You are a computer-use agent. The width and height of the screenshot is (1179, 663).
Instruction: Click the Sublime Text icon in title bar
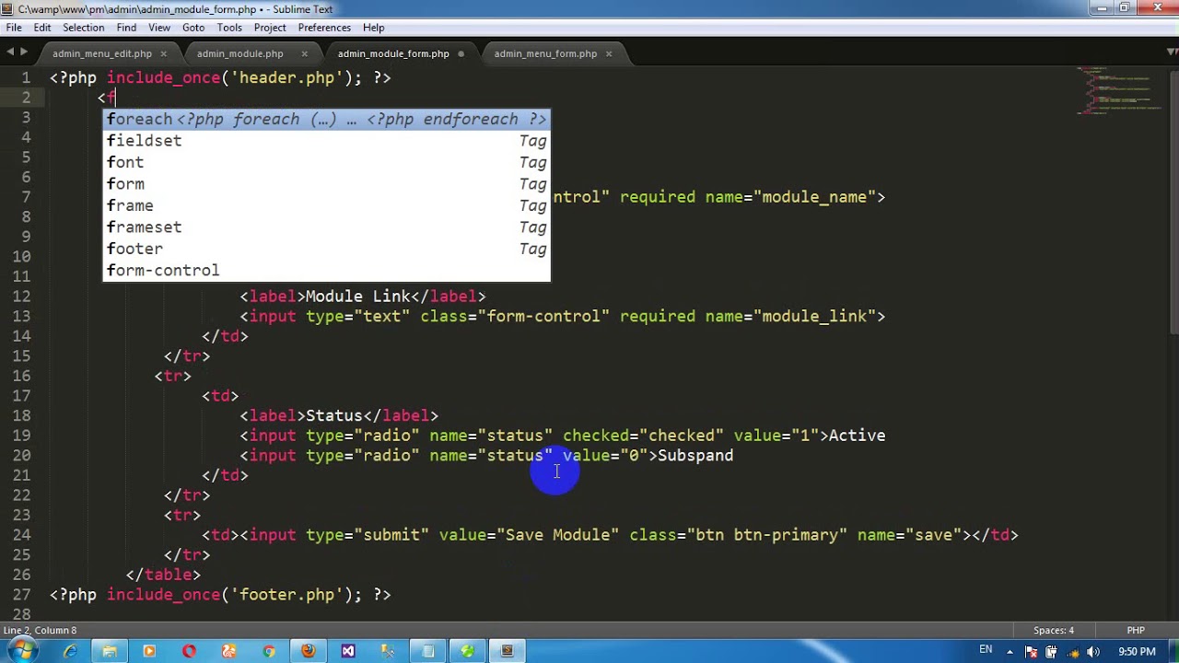click(x=7, y=8)
